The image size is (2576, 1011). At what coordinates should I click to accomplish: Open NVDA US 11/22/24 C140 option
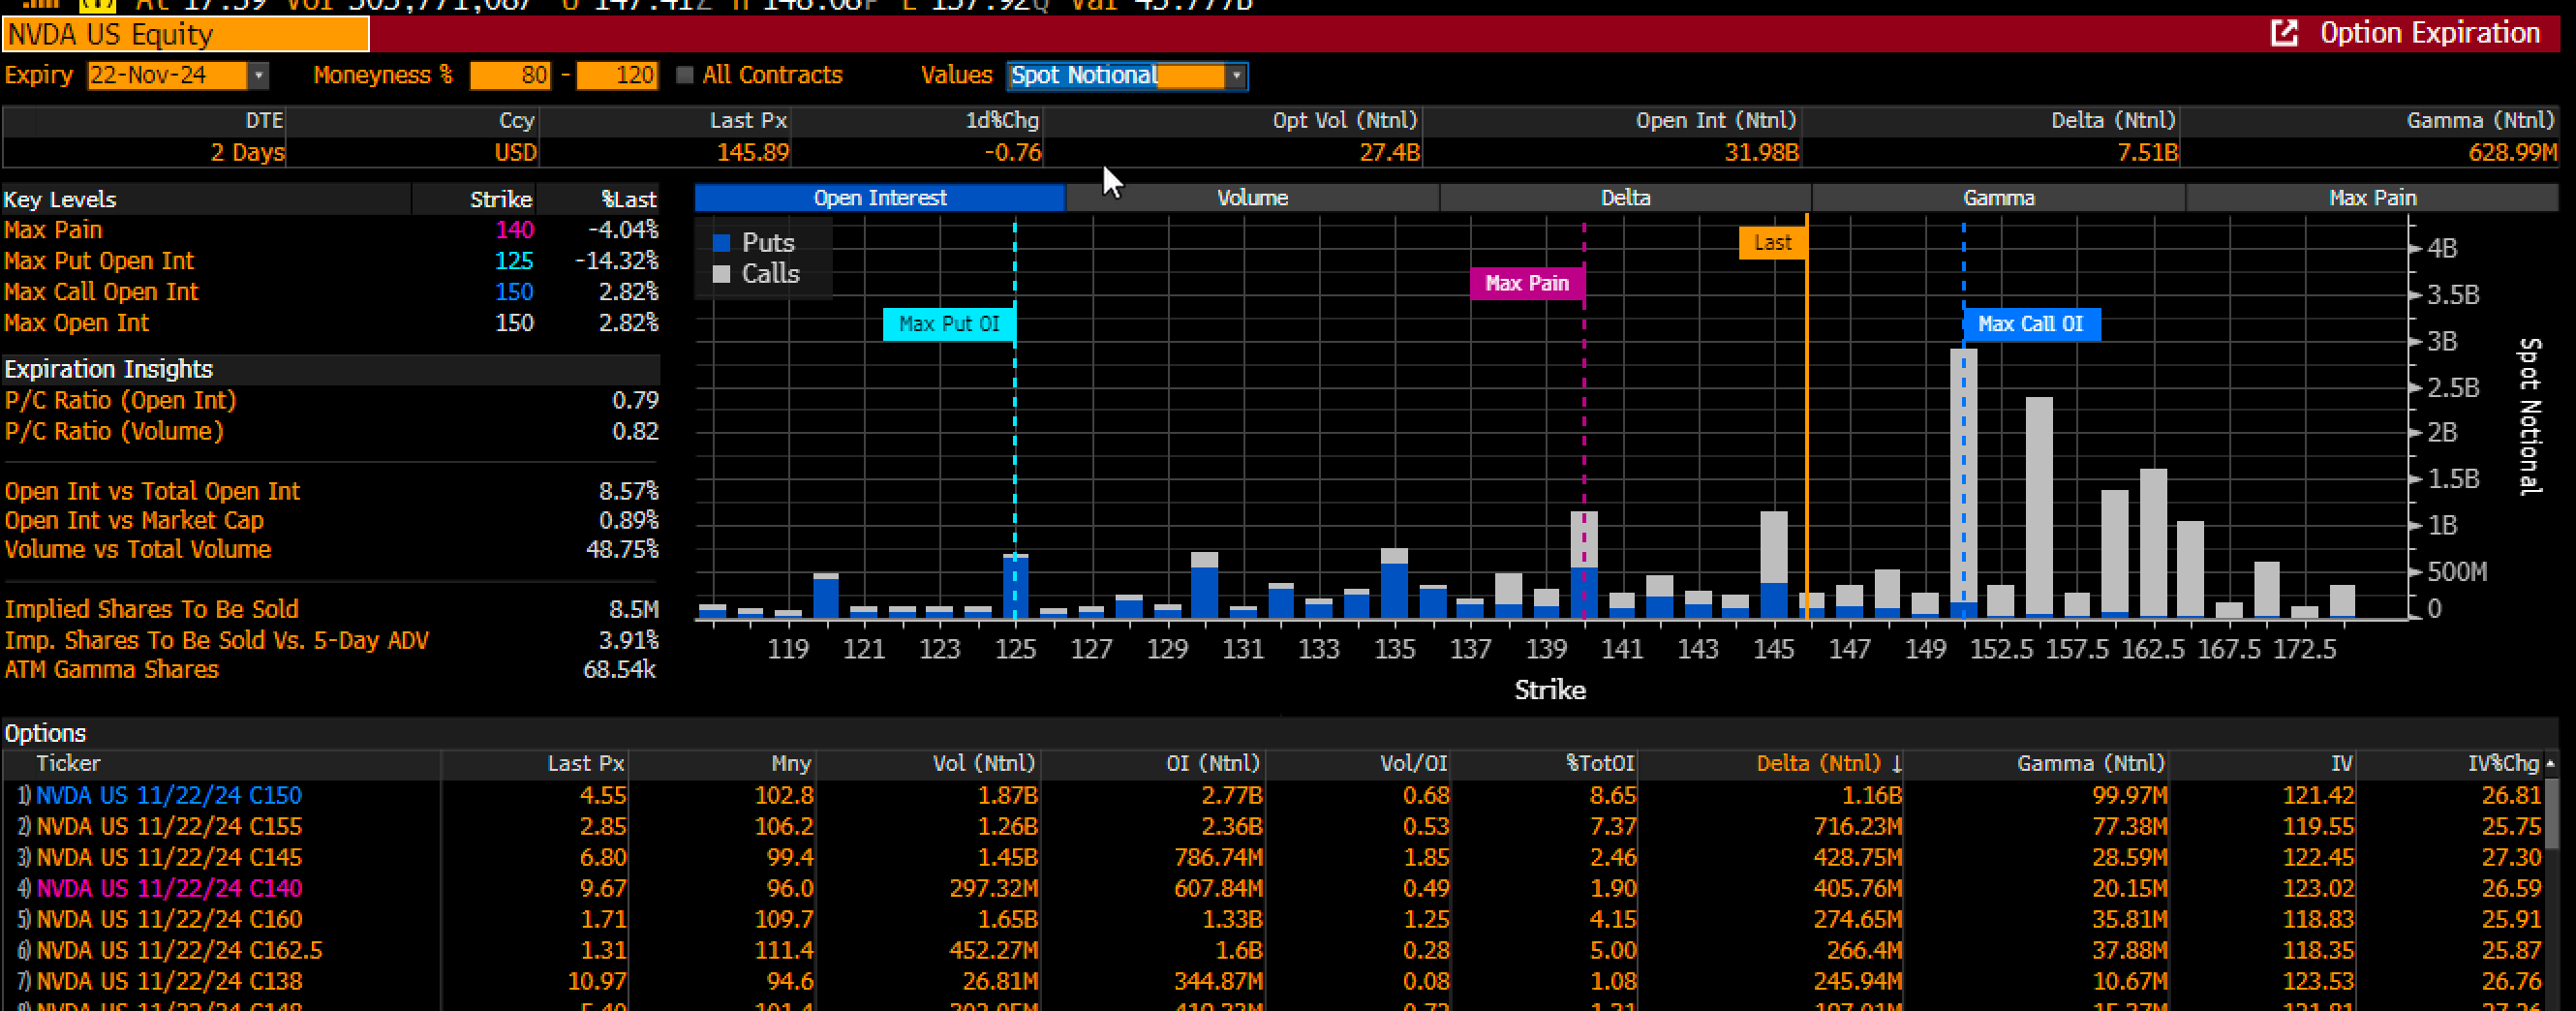169,889
